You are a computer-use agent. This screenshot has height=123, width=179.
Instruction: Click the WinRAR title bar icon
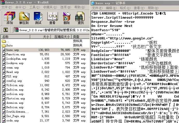pyautogui.click(x=2, y=2)
